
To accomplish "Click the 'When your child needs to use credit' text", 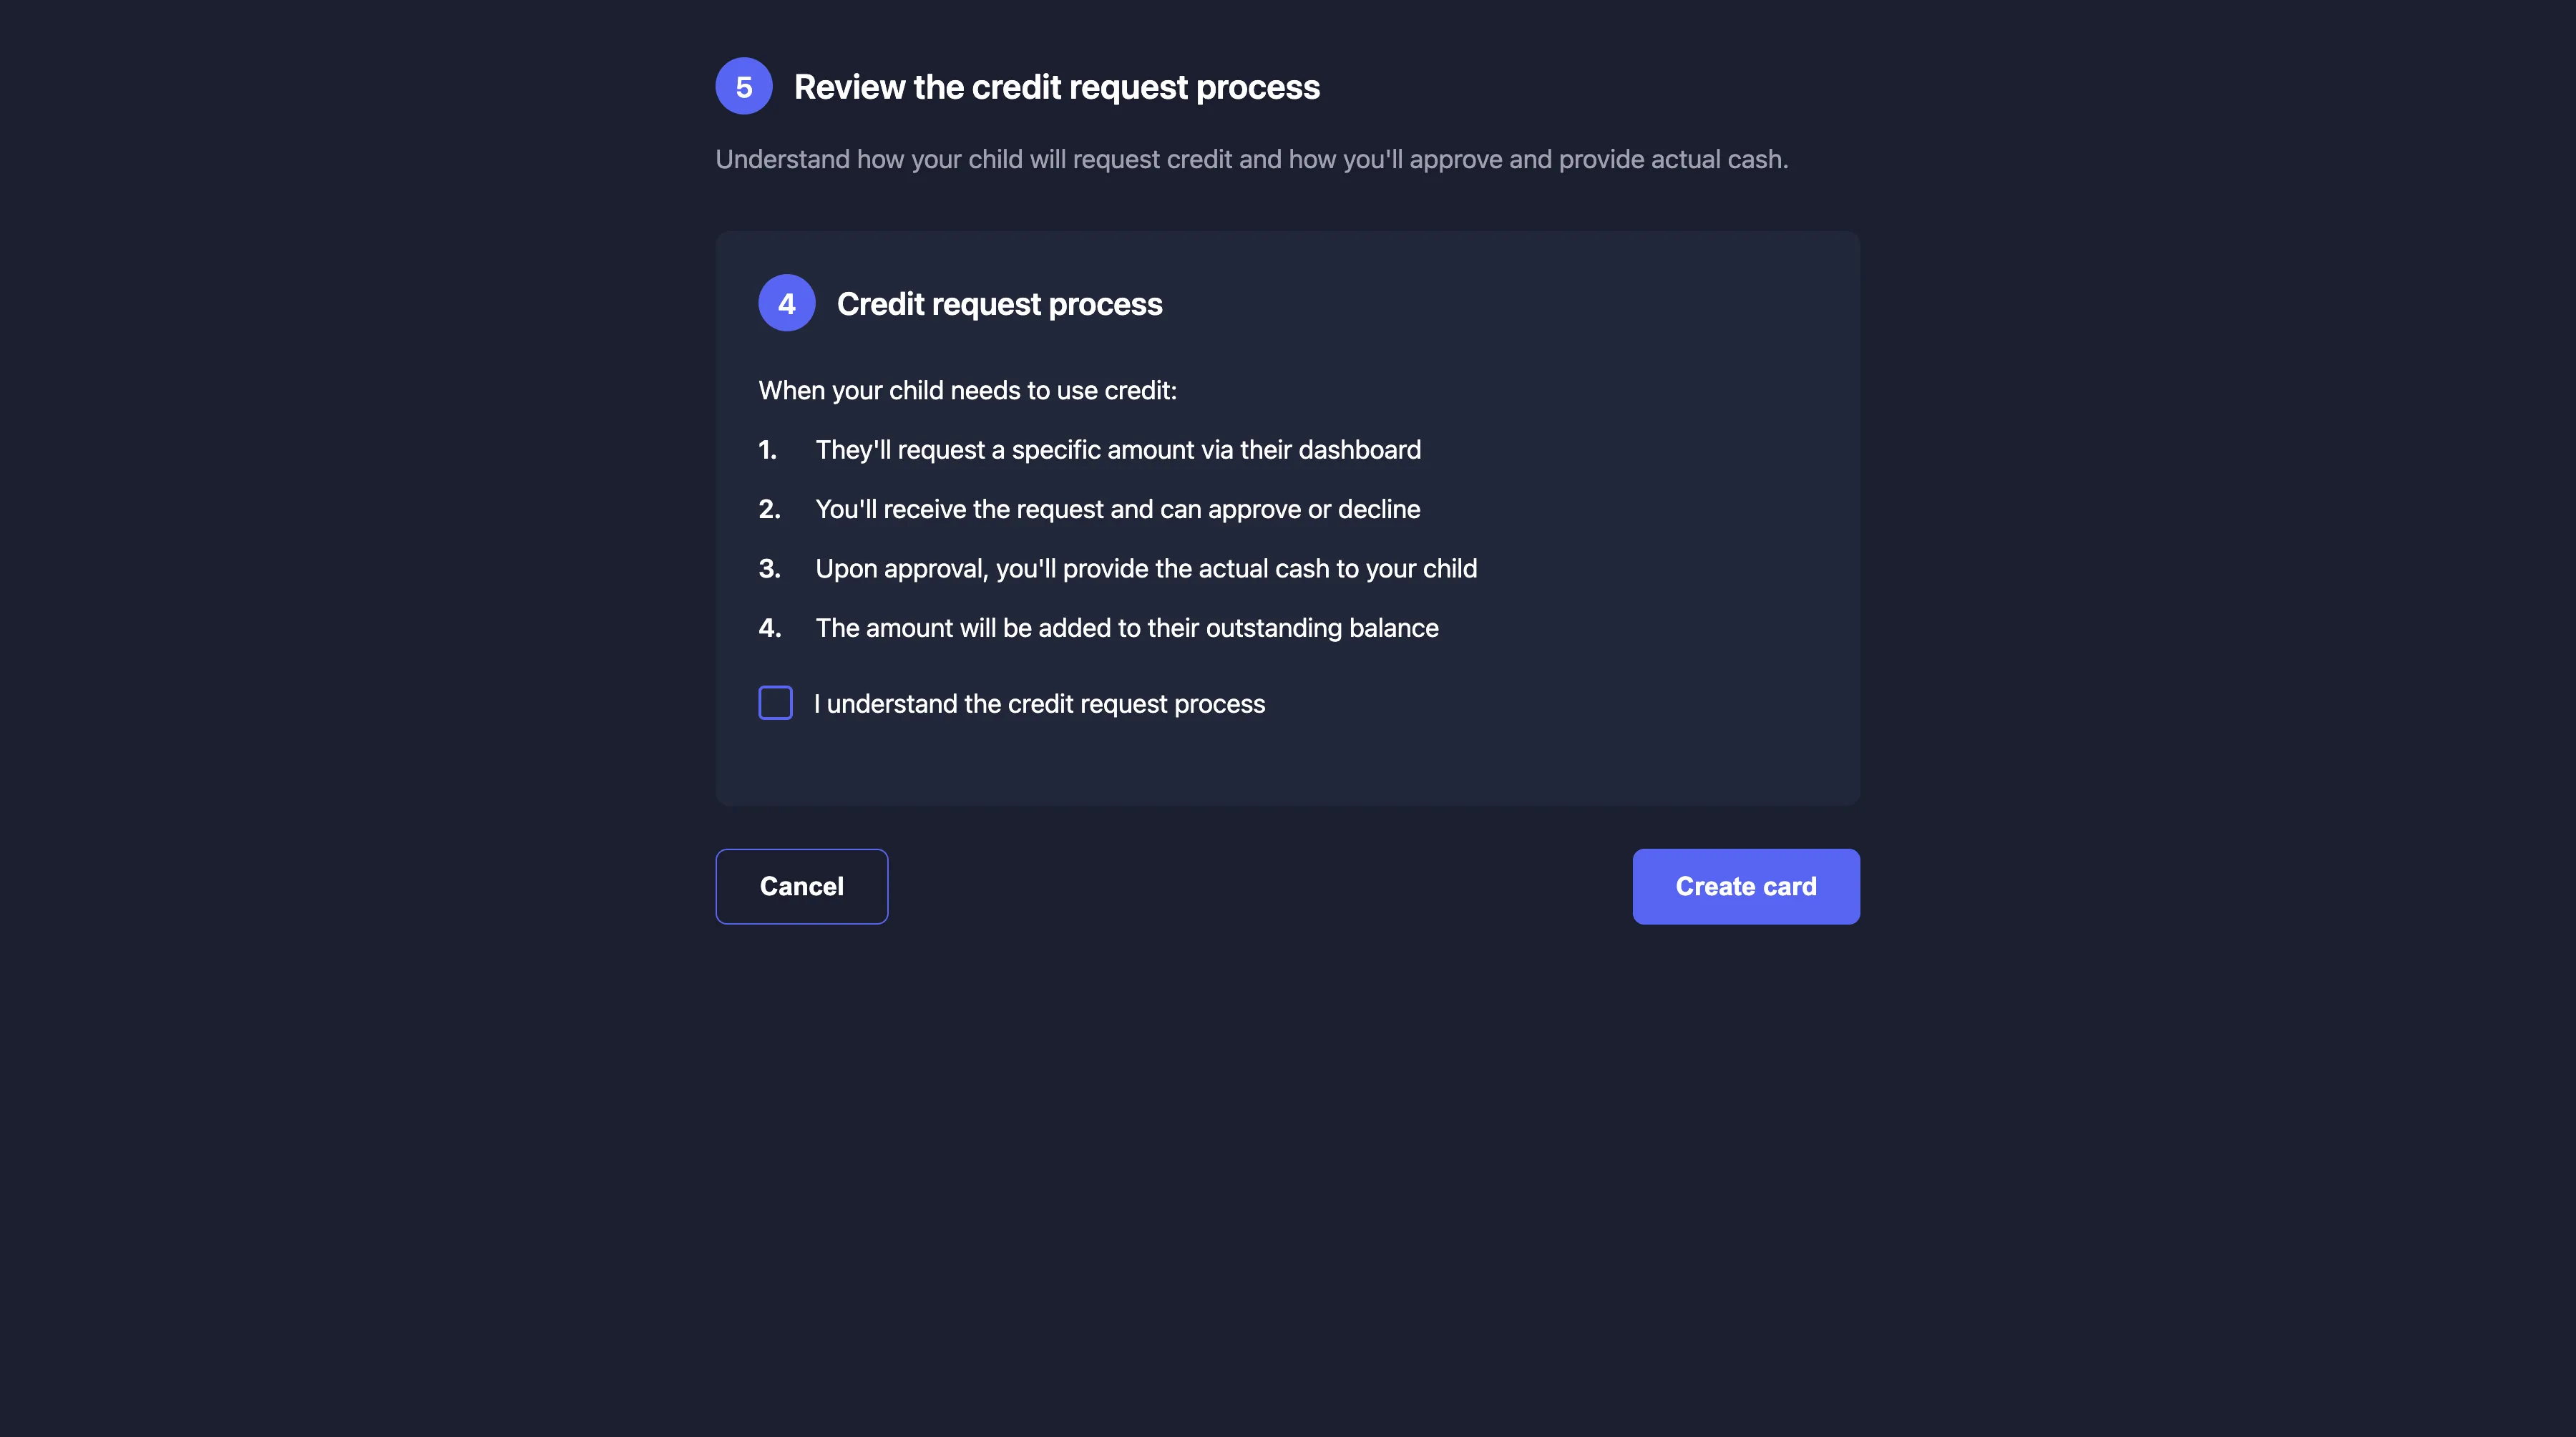I will (967, 390).
